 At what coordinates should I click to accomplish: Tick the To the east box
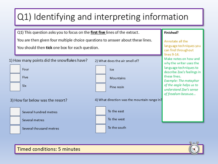coord(101,111)
